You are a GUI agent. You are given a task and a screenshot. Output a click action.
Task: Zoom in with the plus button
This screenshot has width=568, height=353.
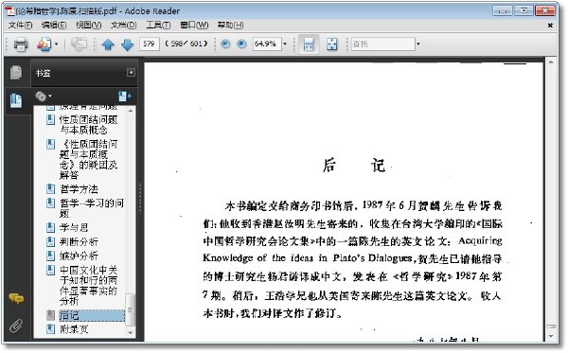click(x=241, y=44)
